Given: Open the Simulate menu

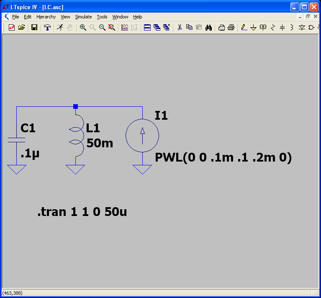Looking at the screenshot, I should tap(83, 17).
